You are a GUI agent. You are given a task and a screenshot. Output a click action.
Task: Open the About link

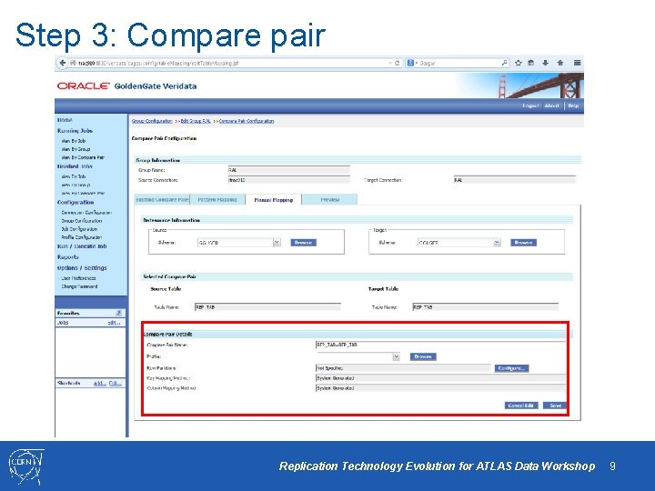tap(551, 105)
